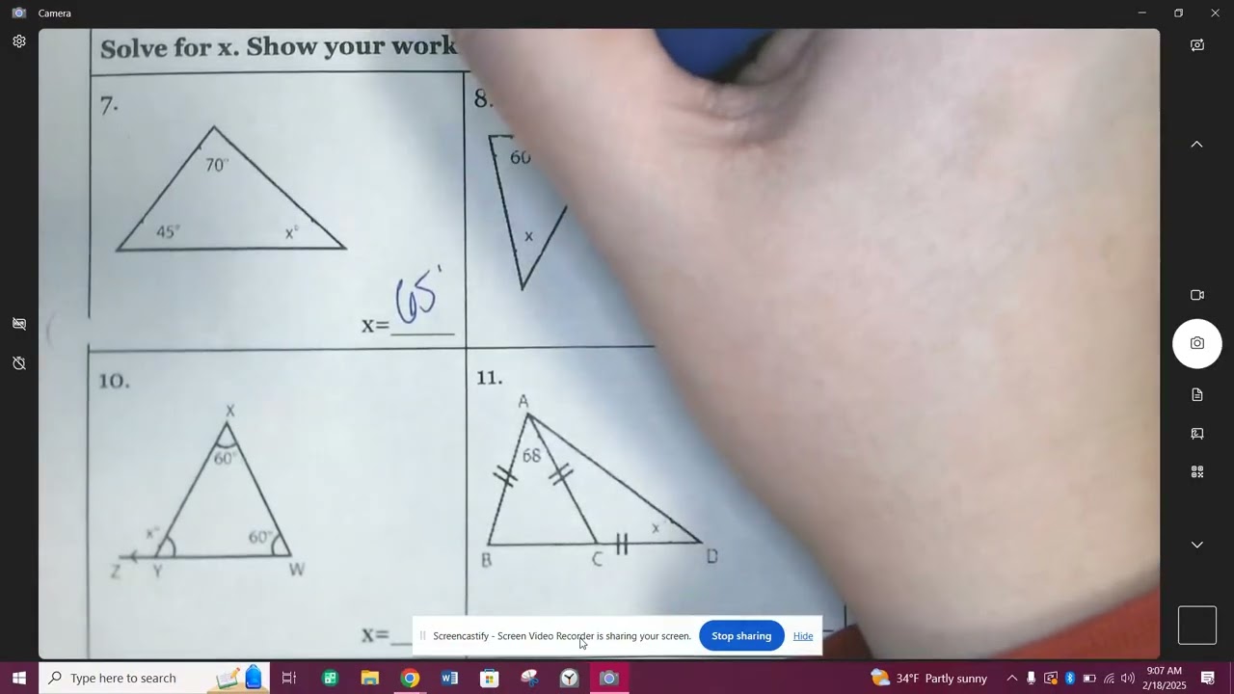1234x694 pixels.
Task: Open the notification center icon
Action: [x=1207, y=679]
